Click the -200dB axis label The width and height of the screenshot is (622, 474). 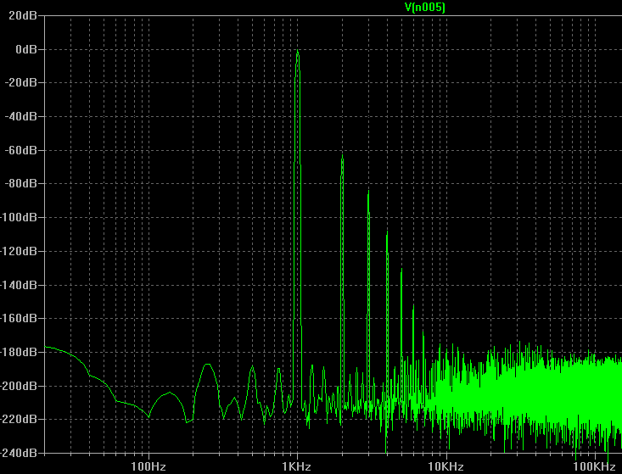(x=19, y=385)
